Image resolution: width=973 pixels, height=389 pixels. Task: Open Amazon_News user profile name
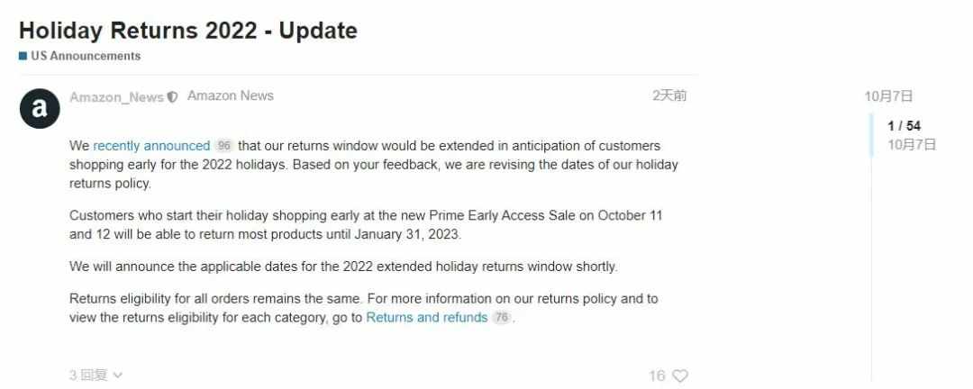(x=116, y=97)
